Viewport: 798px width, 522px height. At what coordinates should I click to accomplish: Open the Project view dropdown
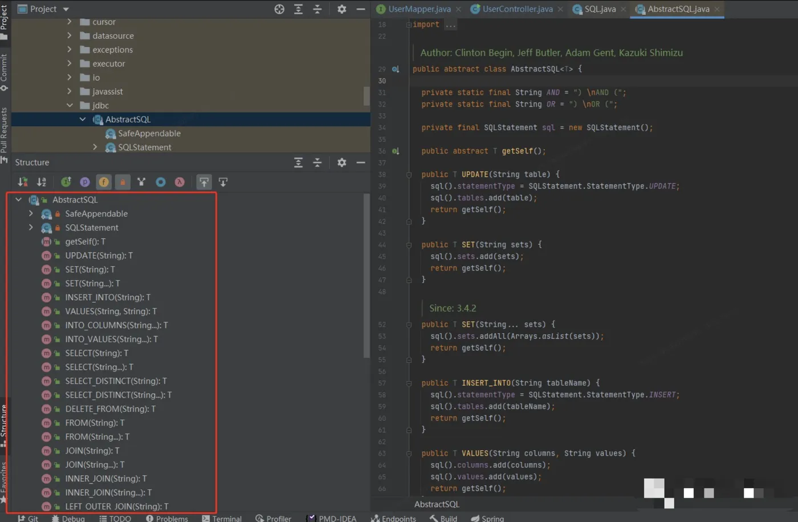click(43, 9)
